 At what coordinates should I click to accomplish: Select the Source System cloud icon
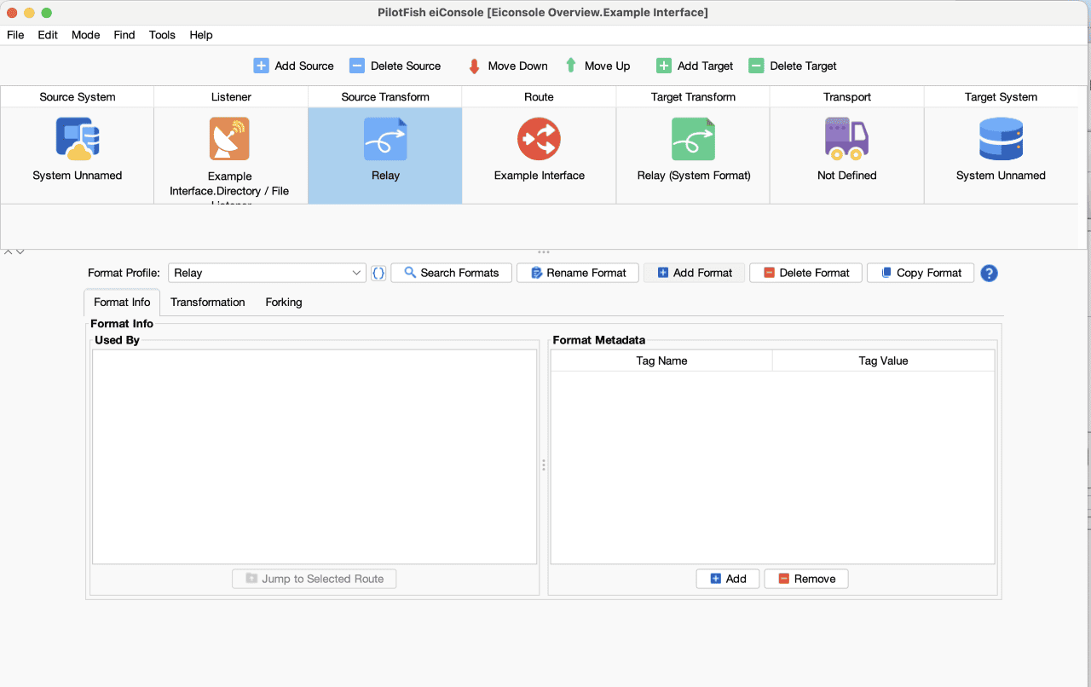[78, 139]
